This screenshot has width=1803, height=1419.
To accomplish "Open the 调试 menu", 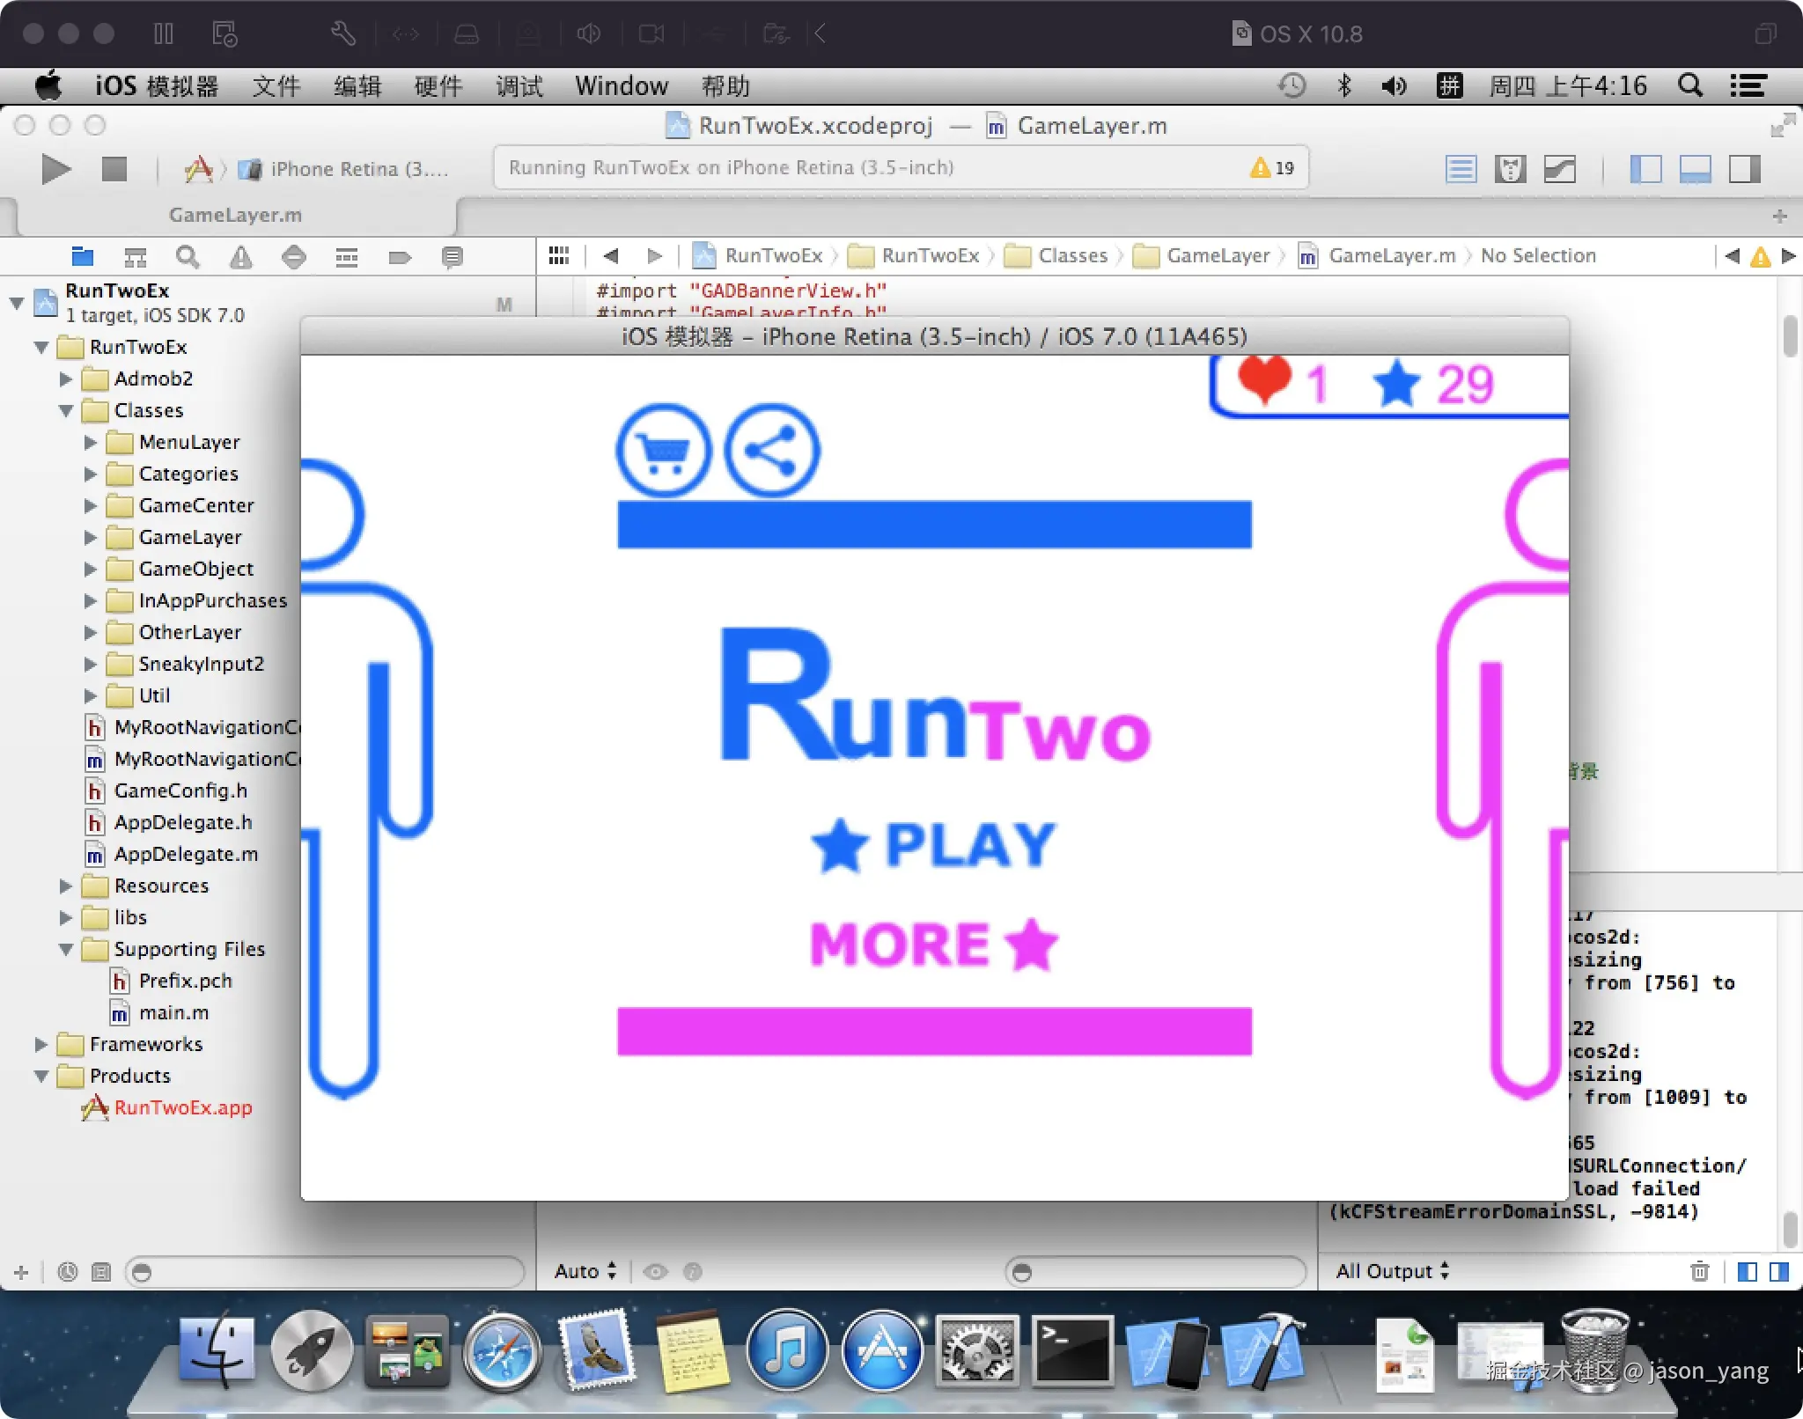I will tap(519, 86).
